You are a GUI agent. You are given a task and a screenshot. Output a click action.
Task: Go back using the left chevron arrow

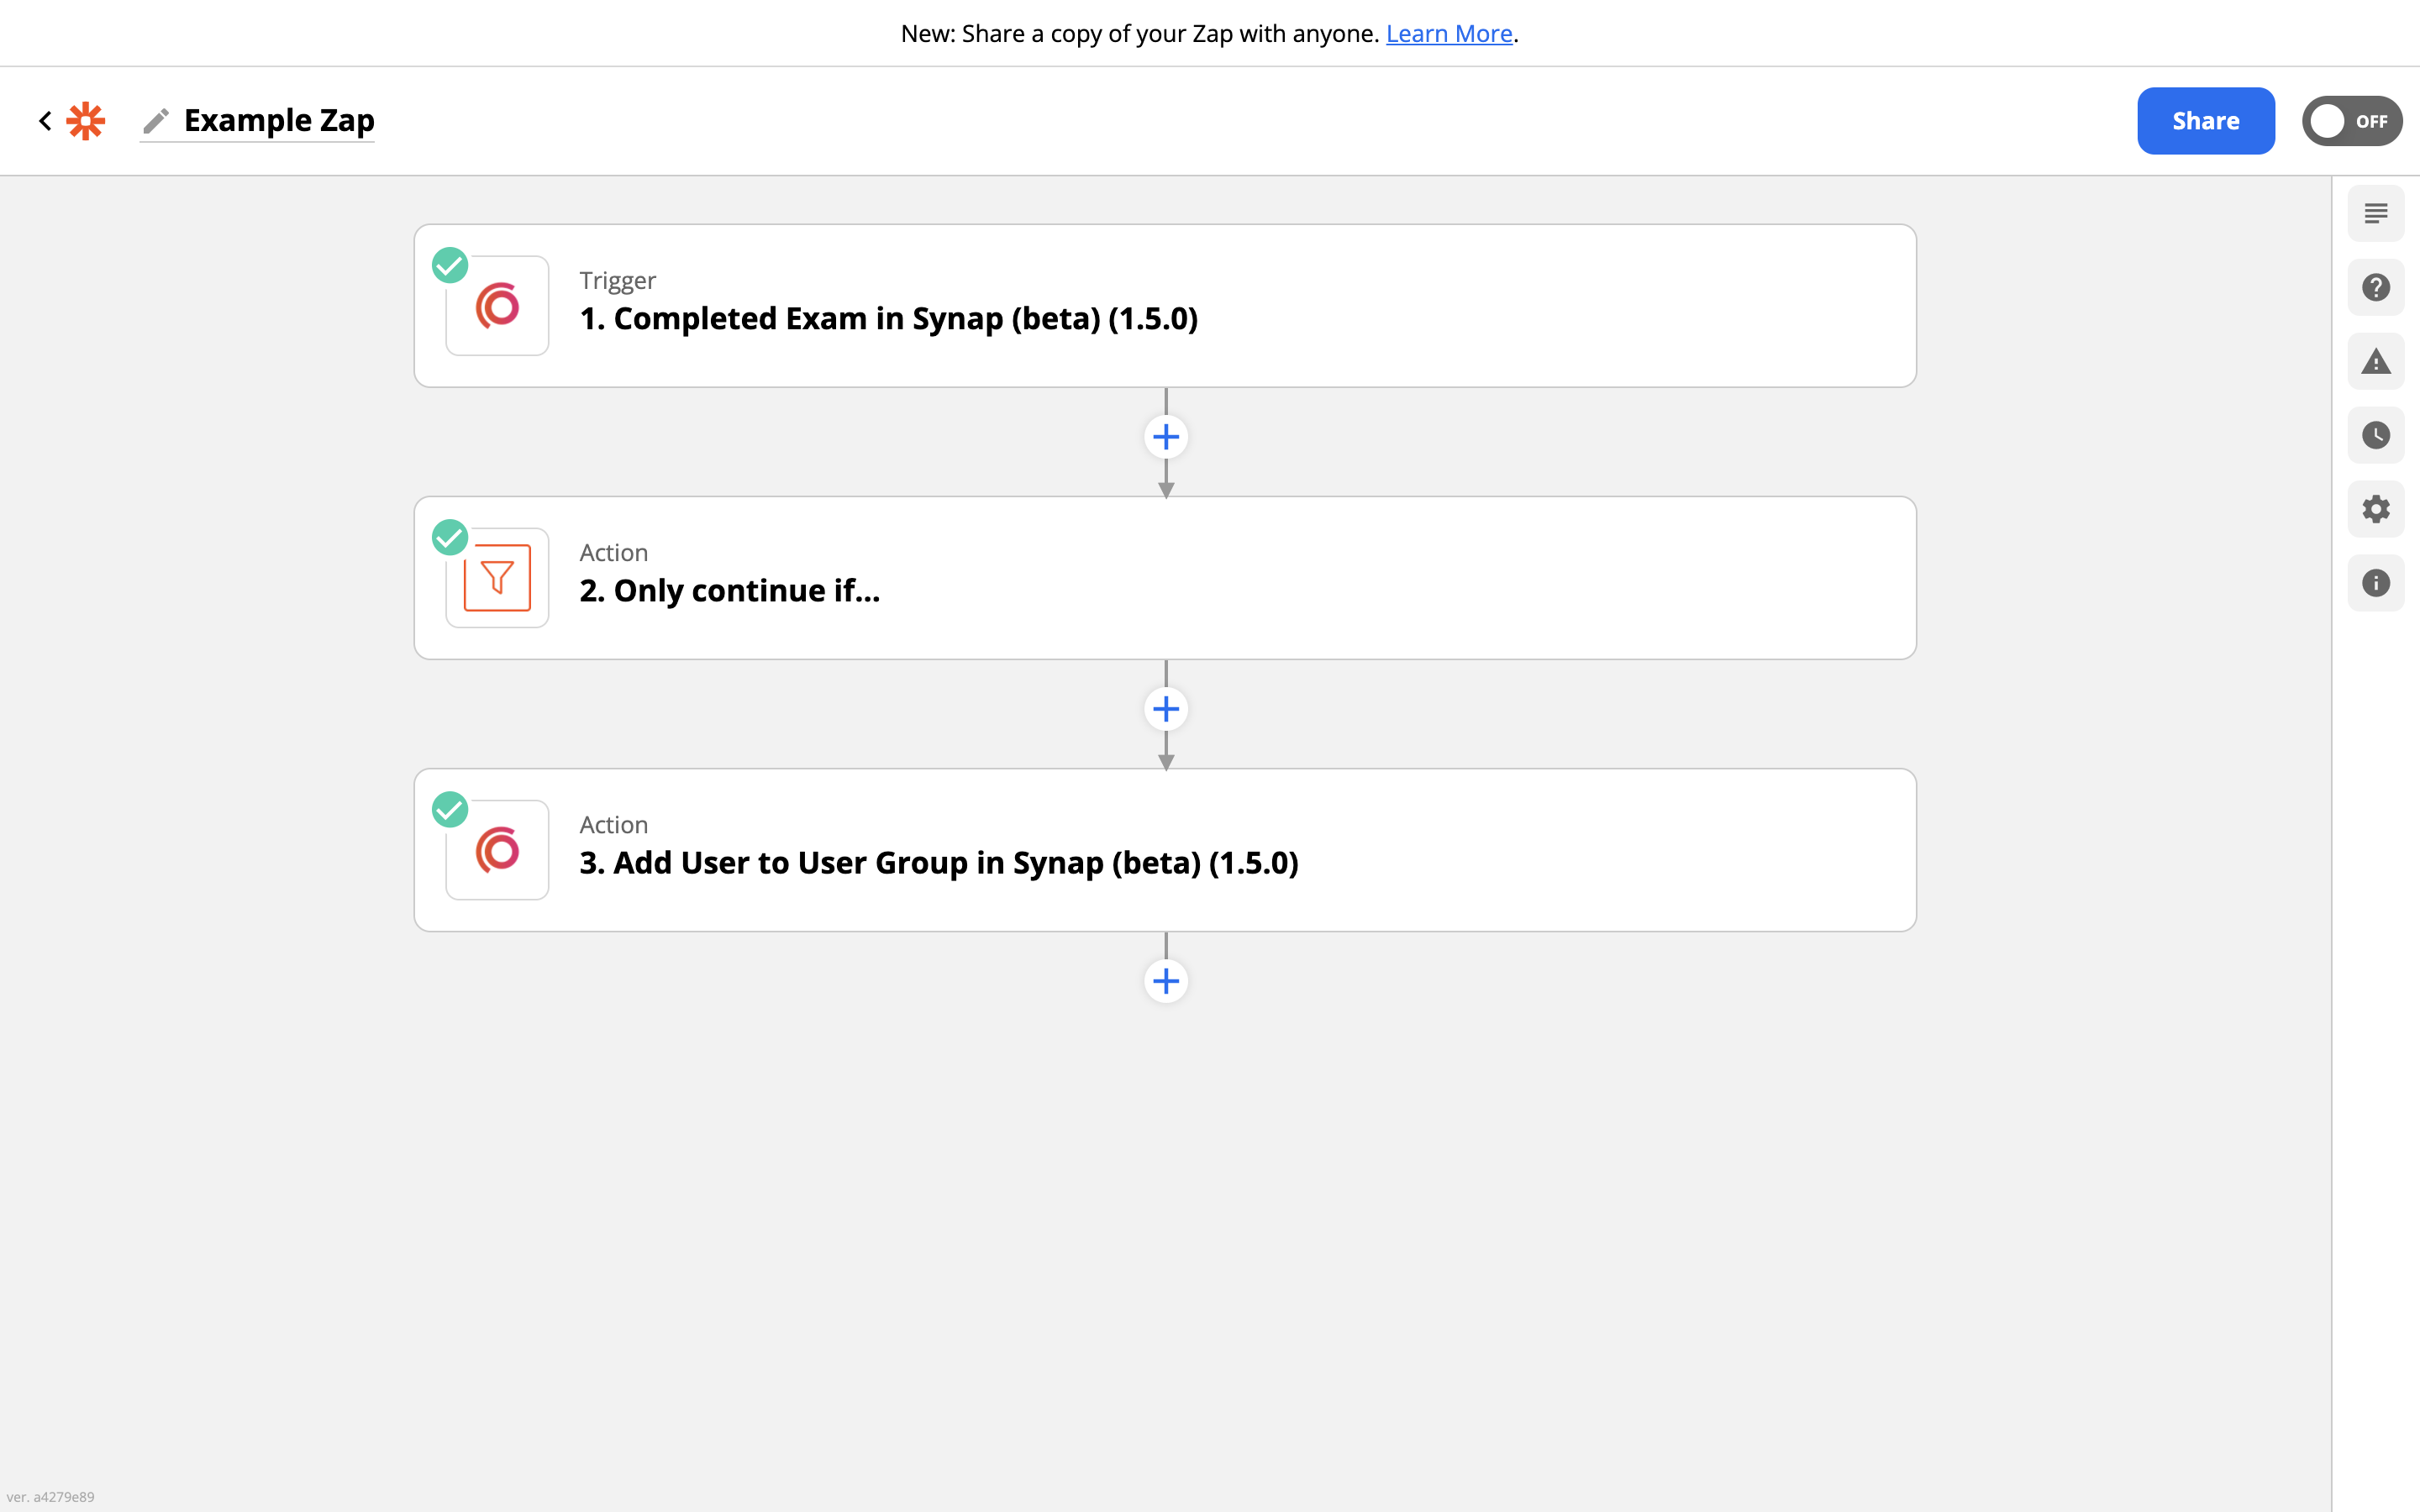click(x=45, y=121)
